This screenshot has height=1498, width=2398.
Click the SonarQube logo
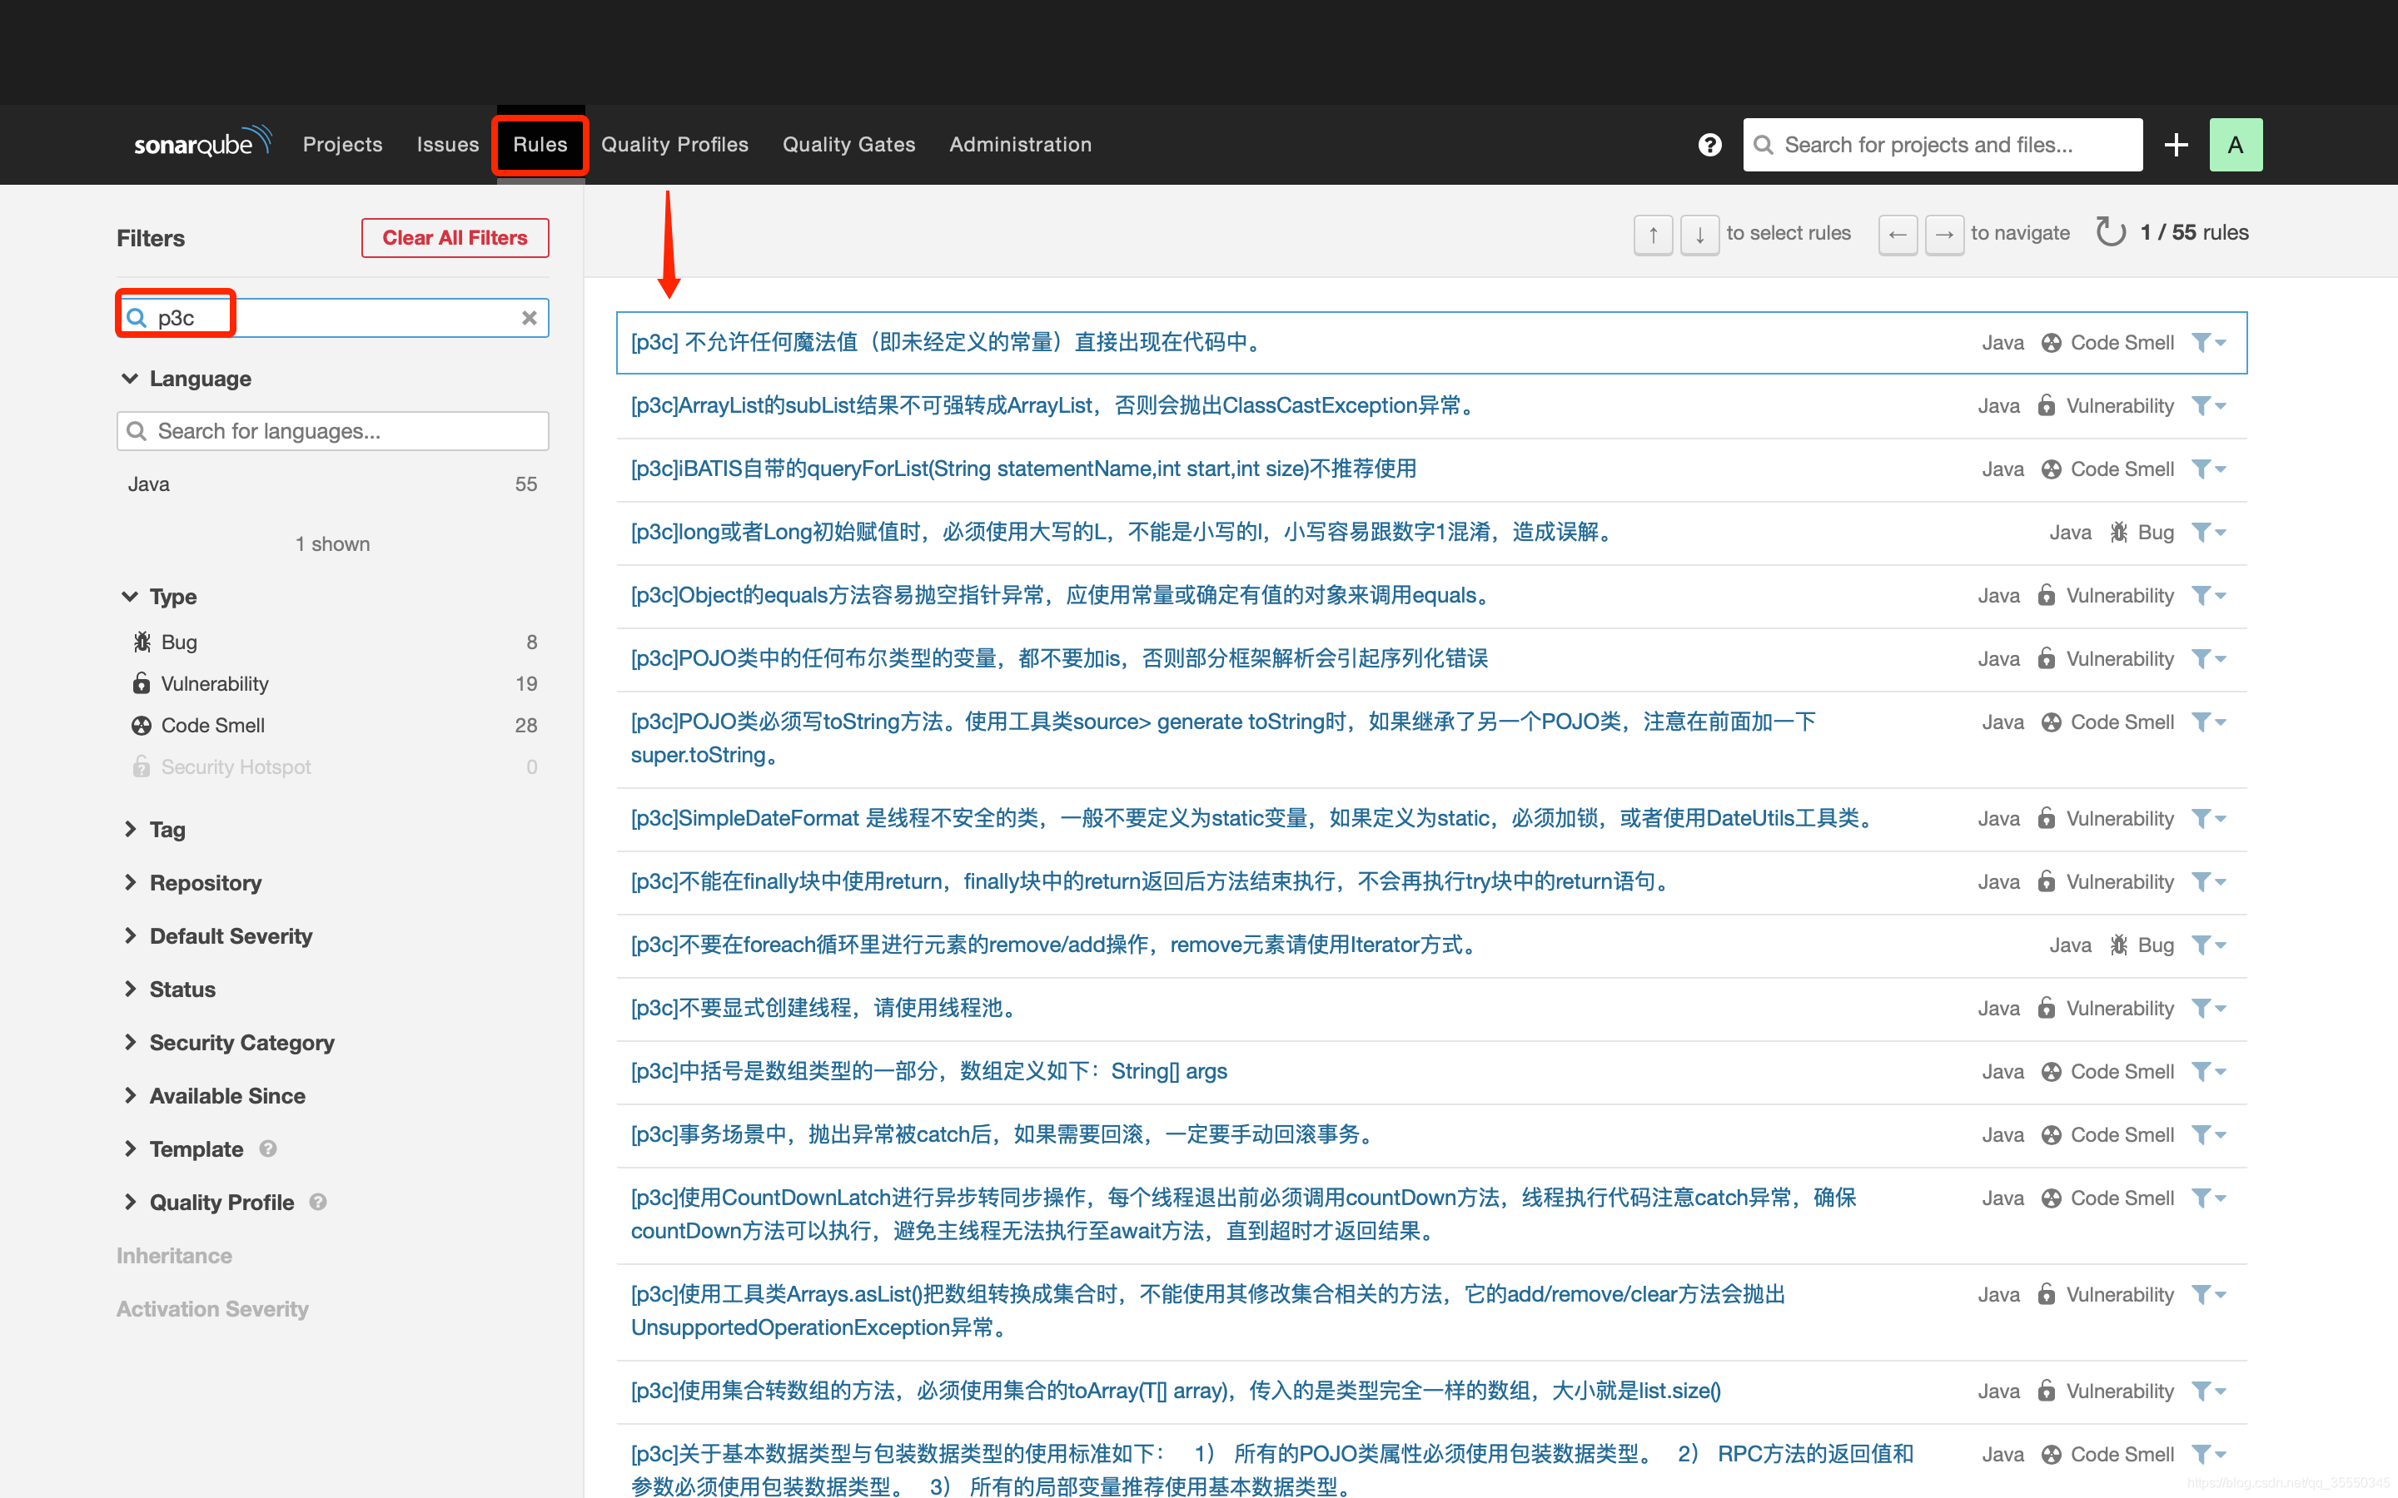click(201, 144)
